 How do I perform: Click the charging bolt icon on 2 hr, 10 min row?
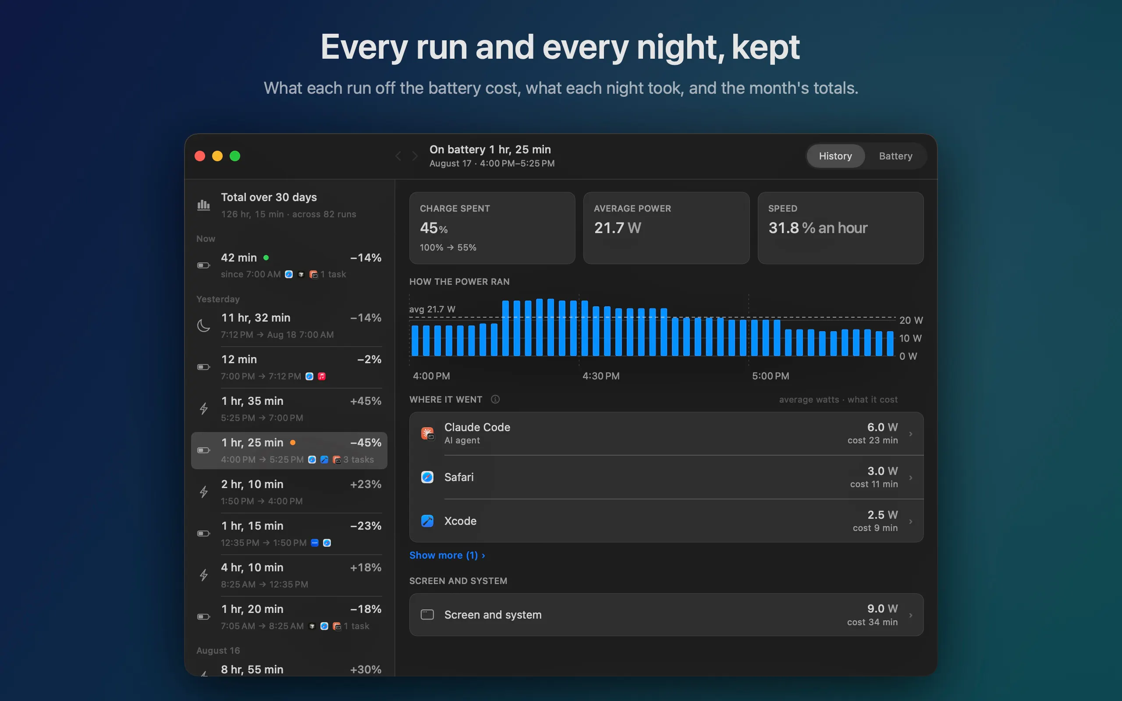click(x=203, y=492)
